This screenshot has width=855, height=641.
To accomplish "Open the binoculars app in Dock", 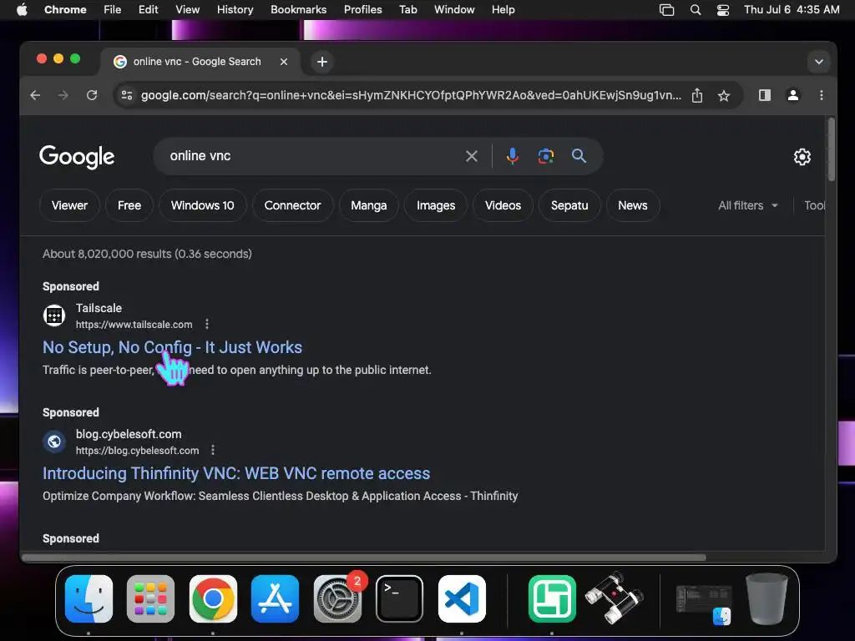I will (614, 598).
